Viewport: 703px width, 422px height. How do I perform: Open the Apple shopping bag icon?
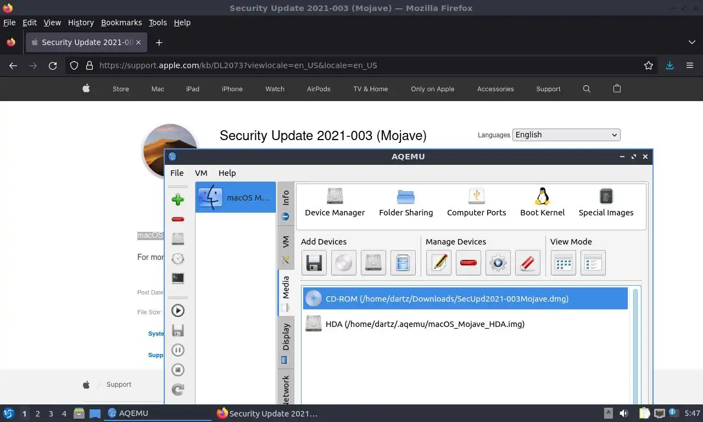(617, 88)
